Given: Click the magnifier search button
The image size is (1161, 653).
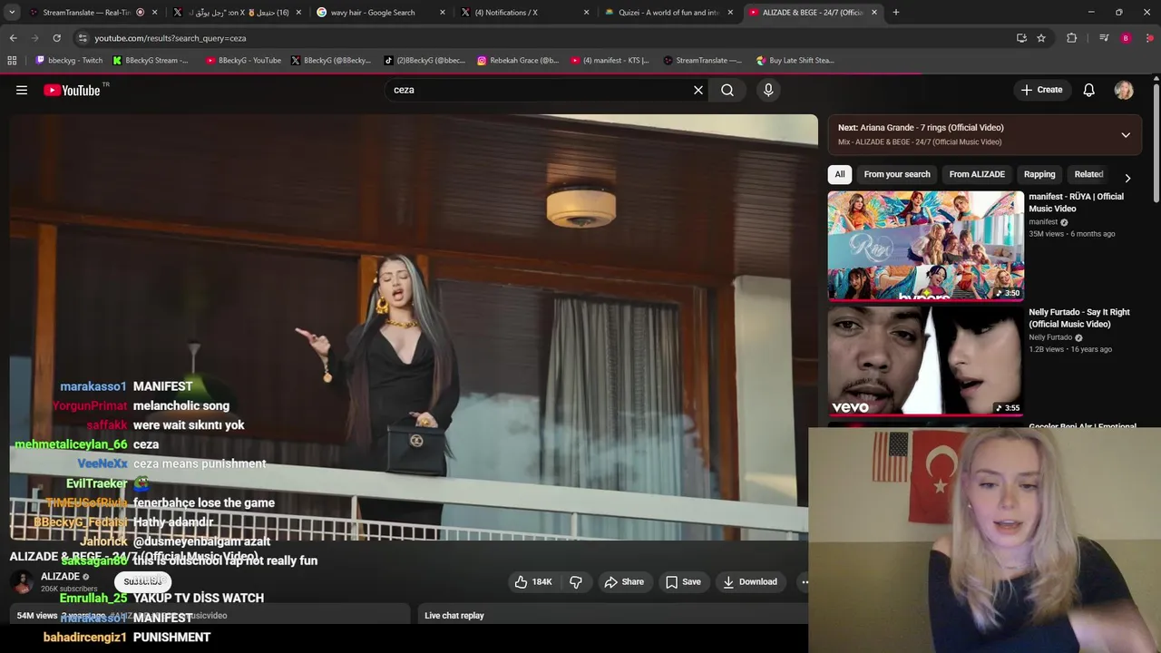Looking at the screenshot, I should [x=727, y=90].
